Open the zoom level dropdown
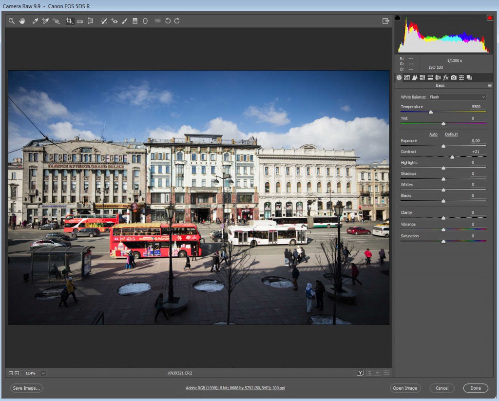Viewport: 499px width, 401px height. [x=43, y=373]
